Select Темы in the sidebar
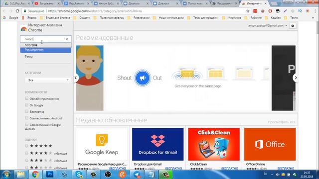Screen dimensions: 319x179 pyautogui.click(x=29, y=57)
